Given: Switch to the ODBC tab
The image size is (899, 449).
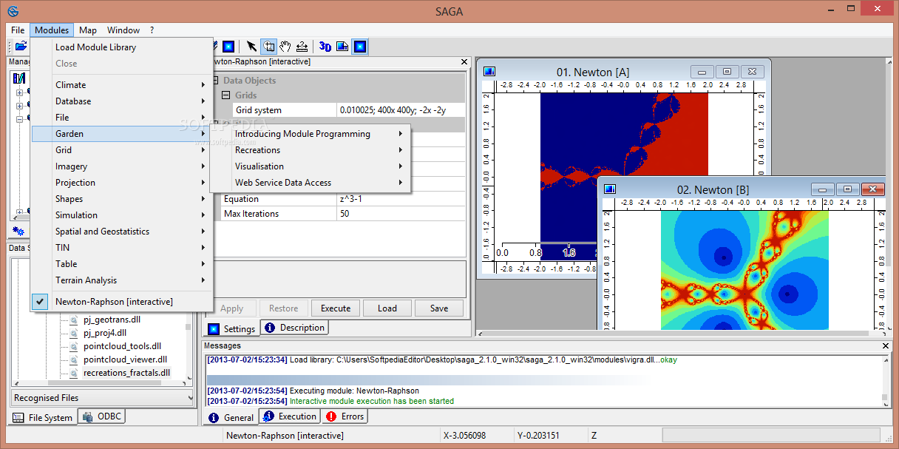Looking at the screenshot, I should tap(102, 416).
